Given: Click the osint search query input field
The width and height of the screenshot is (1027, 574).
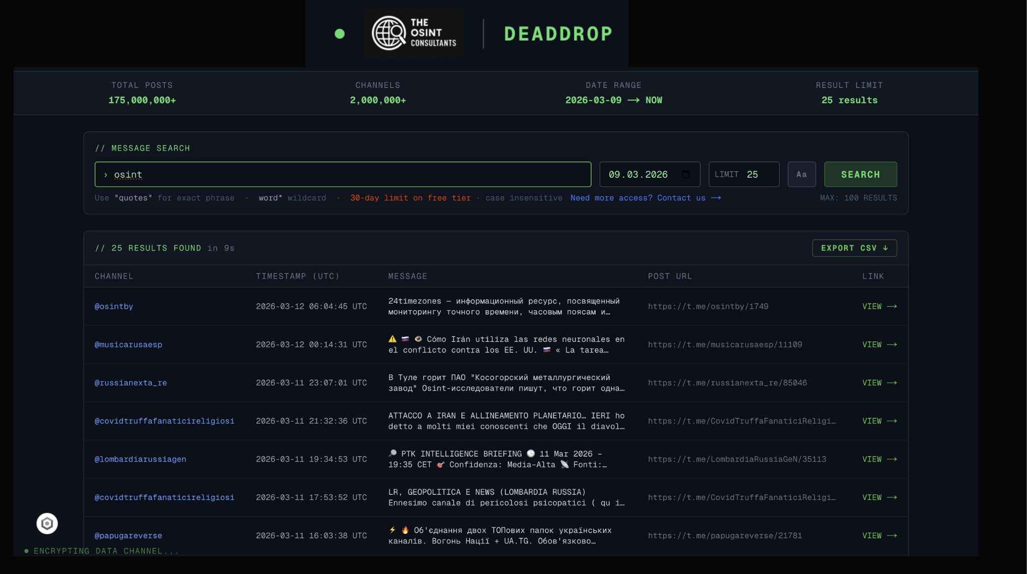Looking at the screenshot, I should [343, 174].
